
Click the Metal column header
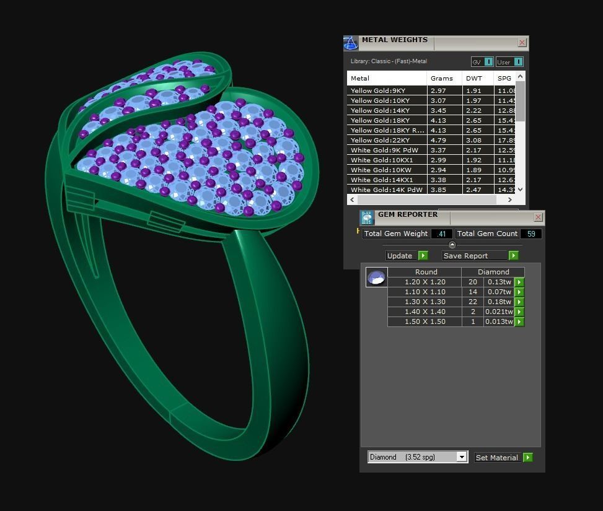pyautogui.click(x=387, y=78)
